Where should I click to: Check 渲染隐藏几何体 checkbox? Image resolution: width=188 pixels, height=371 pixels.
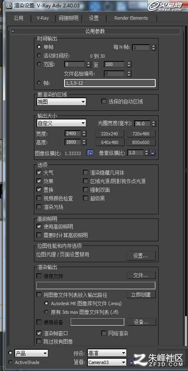tap(85, 173)
